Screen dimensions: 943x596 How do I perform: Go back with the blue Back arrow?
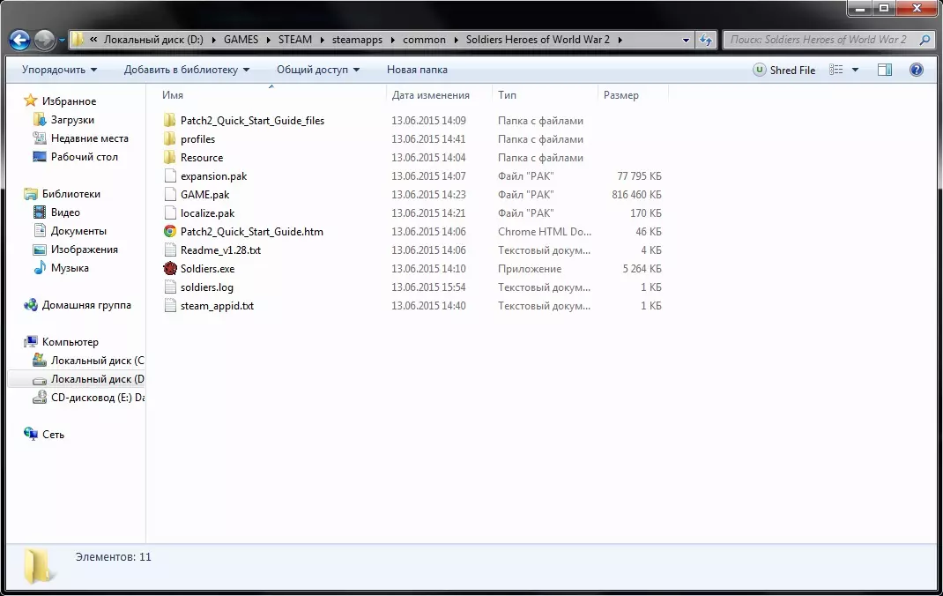19,41
